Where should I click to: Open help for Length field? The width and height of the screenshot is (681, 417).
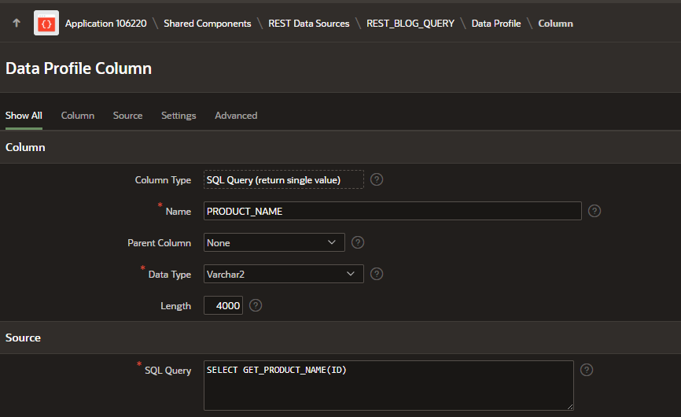click(x=256, y=305)
